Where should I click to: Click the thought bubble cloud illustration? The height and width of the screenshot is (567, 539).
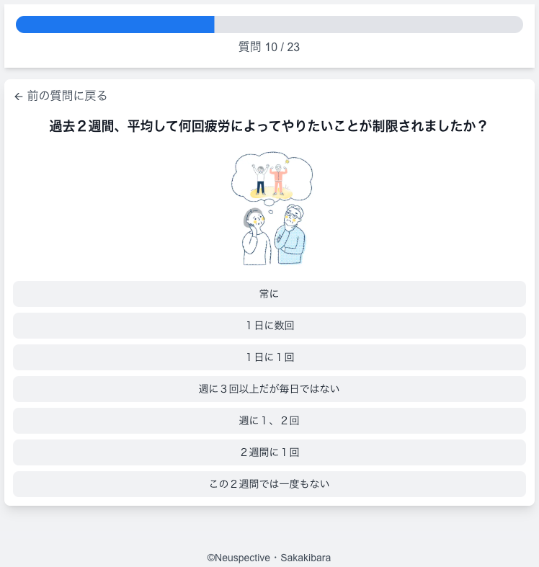272,177
